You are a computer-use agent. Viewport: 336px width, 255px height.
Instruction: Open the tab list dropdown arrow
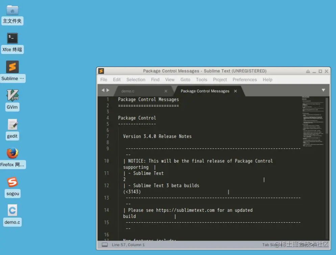(x=323, y=90)
